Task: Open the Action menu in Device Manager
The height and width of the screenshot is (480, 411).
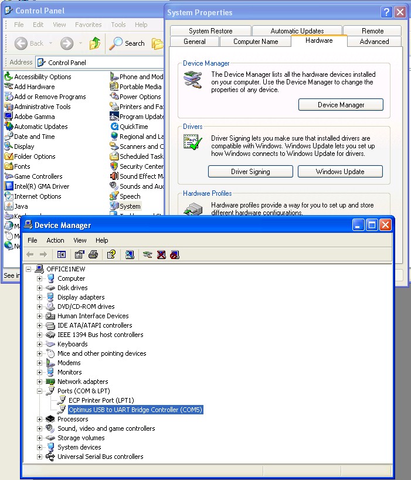Action: click(55, 240)
